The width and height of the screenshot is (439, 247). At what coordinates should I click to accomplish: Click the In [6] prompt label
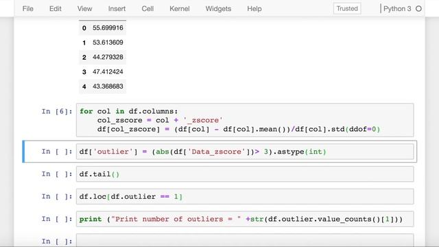tap(57, 111)
